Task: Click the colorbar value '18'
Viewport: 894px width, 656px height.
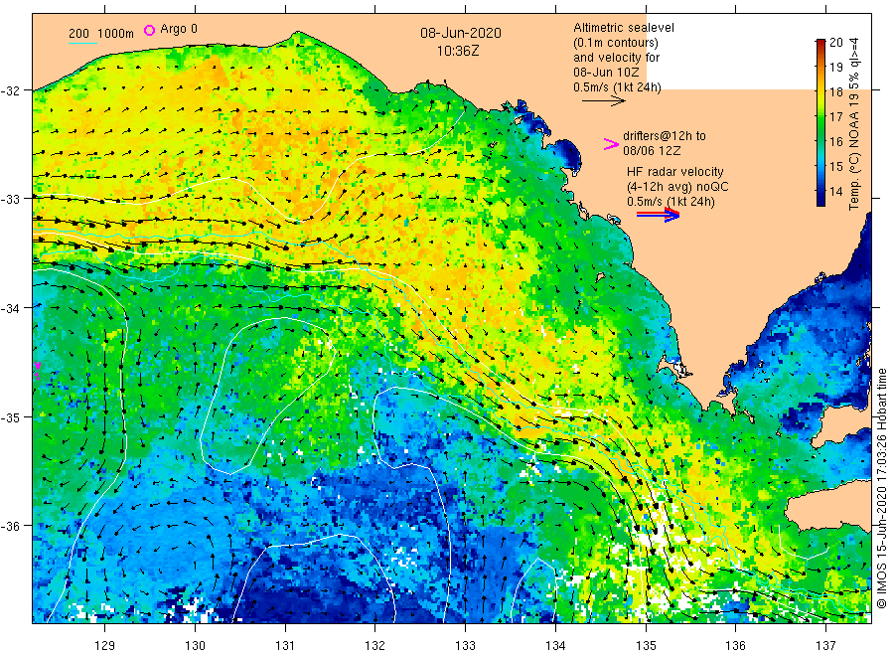Action: (x=835, y=91)
